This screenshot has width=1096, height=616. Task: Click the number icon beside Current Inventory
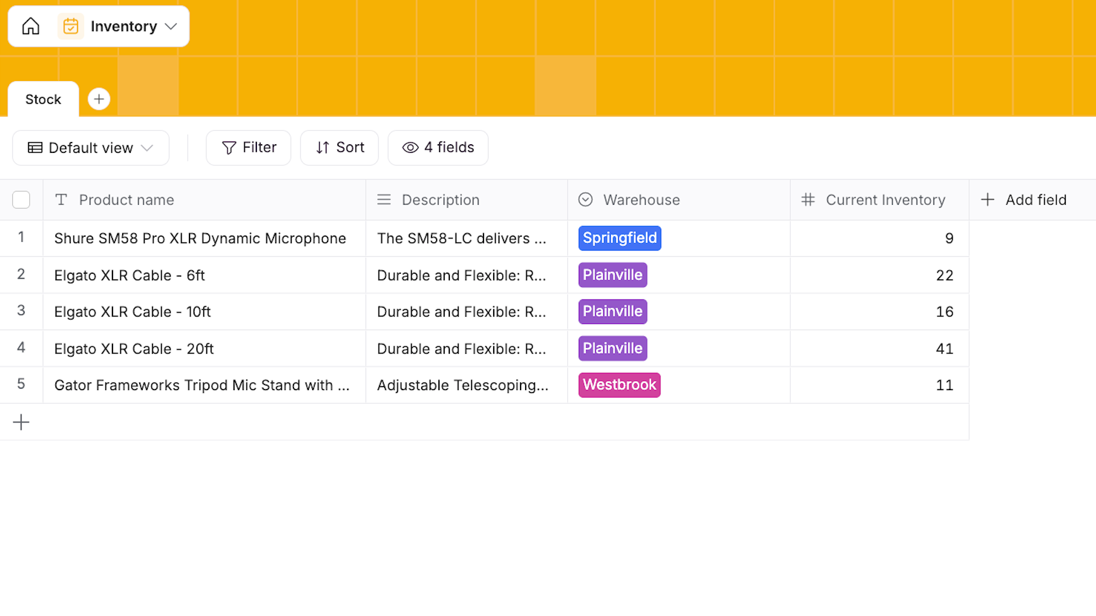[x=808, y=200]
